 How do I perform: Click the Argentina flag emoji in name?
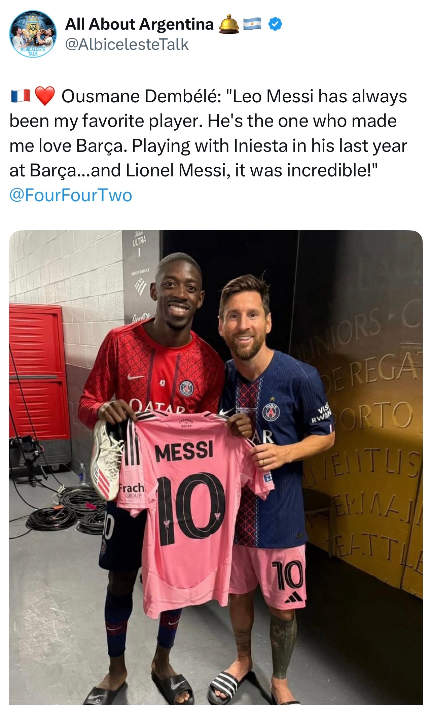(252, 24)
